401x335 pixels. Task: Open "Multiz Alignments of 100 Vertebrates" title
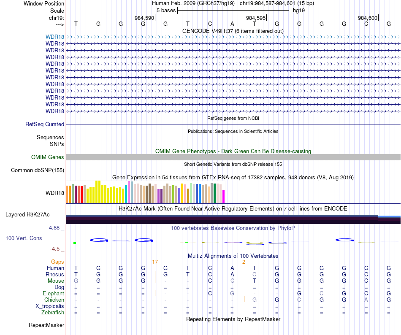233,256
